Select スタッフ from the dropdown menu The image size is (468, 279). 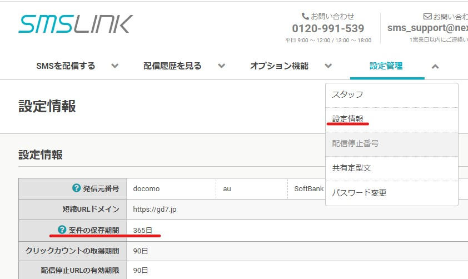click(x=392, y=95)
